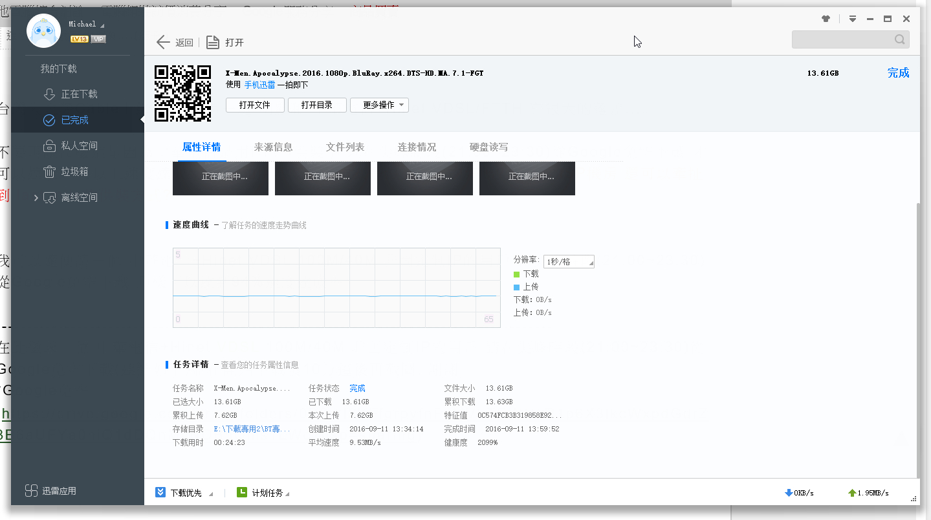This screenshot has height=520, width=931.
Task: Click the LV13 level badge
Action: (80, 39)
